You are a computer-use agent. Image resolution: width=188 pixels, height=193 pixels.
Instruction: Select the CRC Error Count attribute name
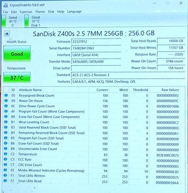click(30, 165)
